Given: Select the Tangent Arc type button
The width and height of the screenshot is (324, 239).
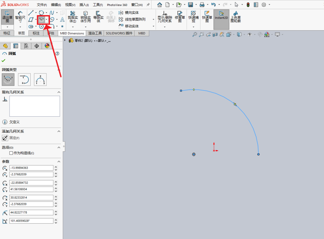Looking at the screenshot, I should 24,79.
